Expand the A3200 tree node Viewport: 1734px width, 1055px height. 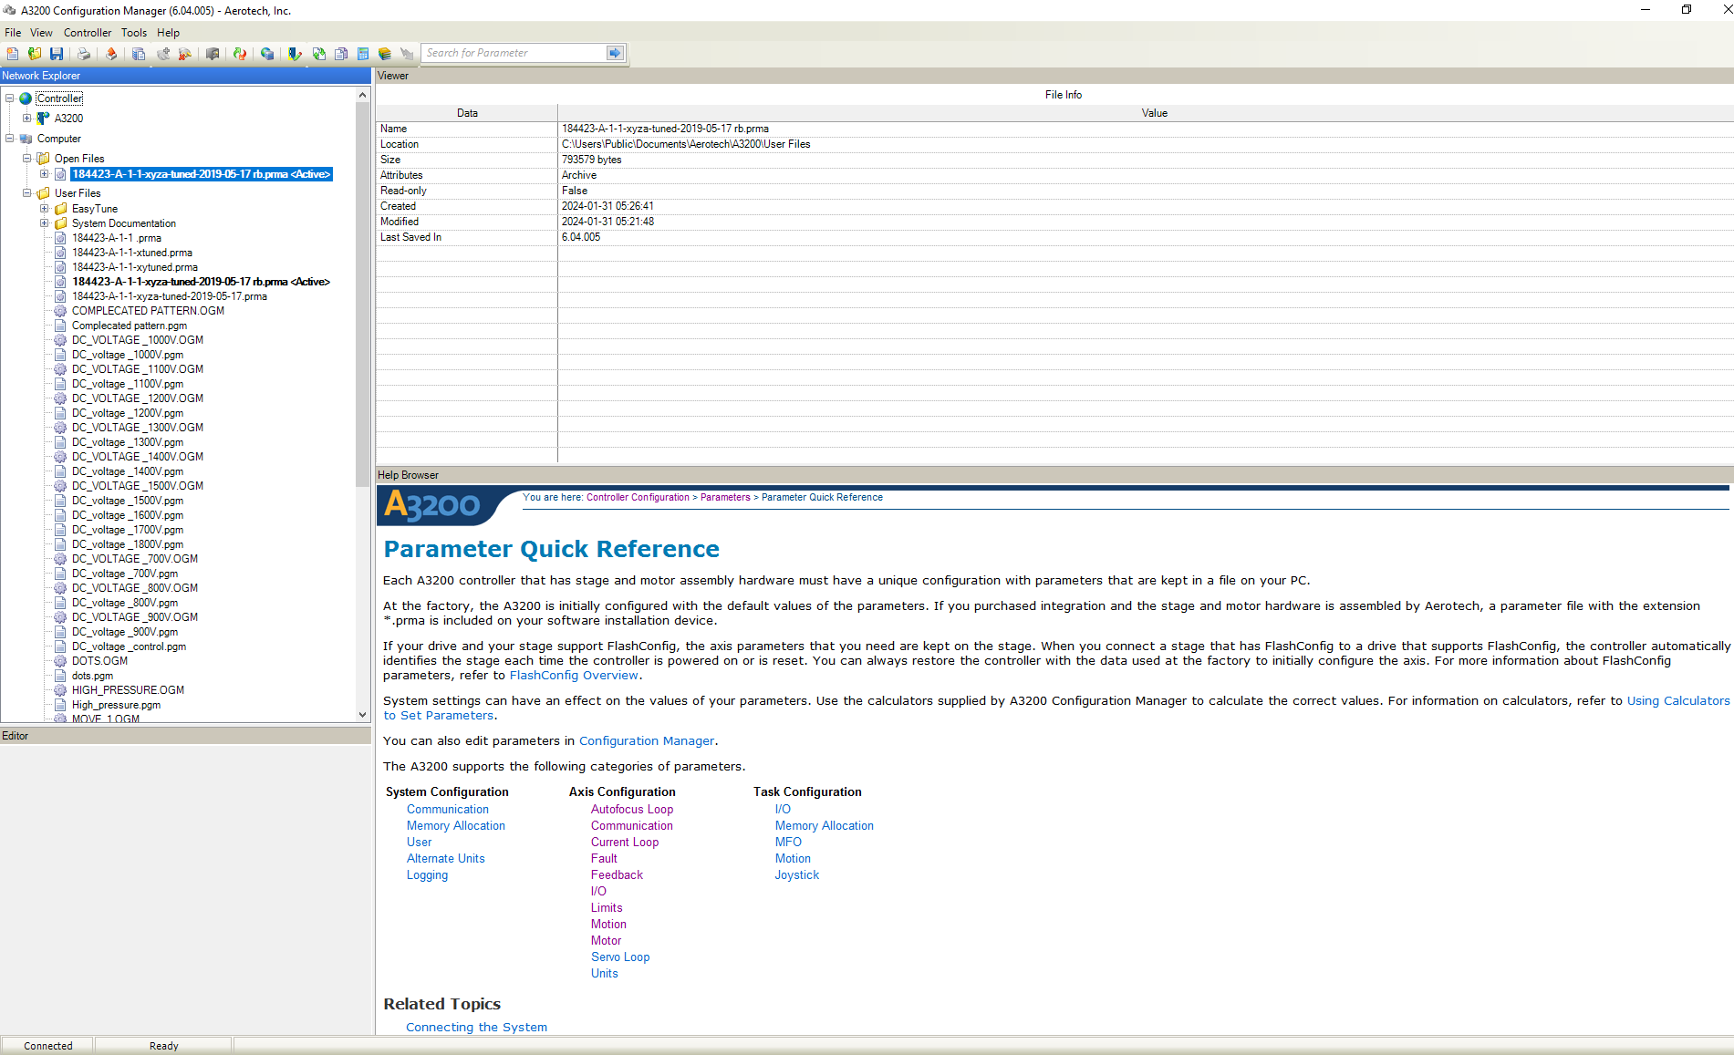coord(27,119)
